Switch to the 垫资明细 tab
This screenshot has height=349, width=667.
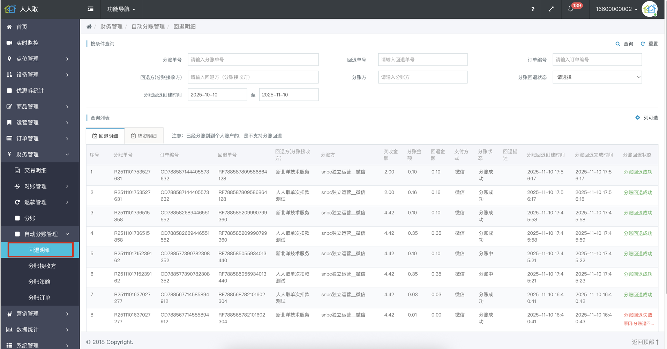click(x=144, y=136)
